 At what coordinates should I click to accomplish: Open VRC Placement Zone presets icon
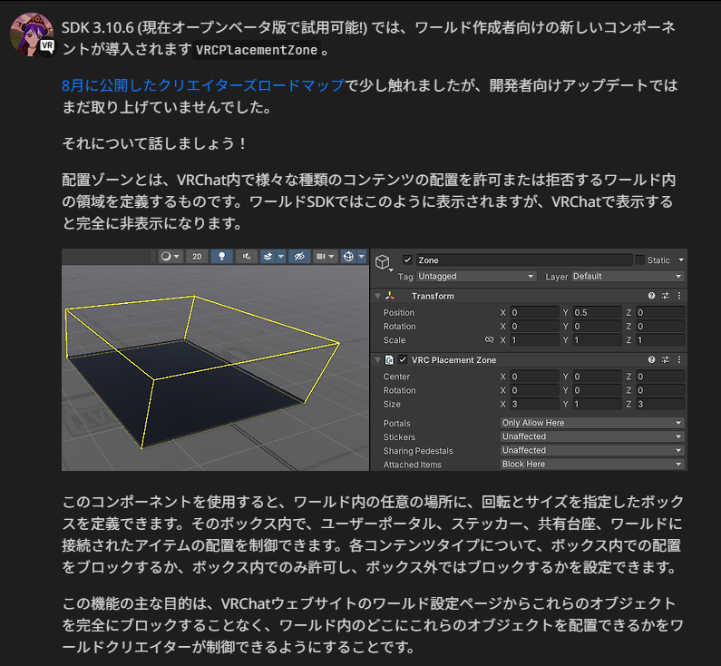[666, 359]
